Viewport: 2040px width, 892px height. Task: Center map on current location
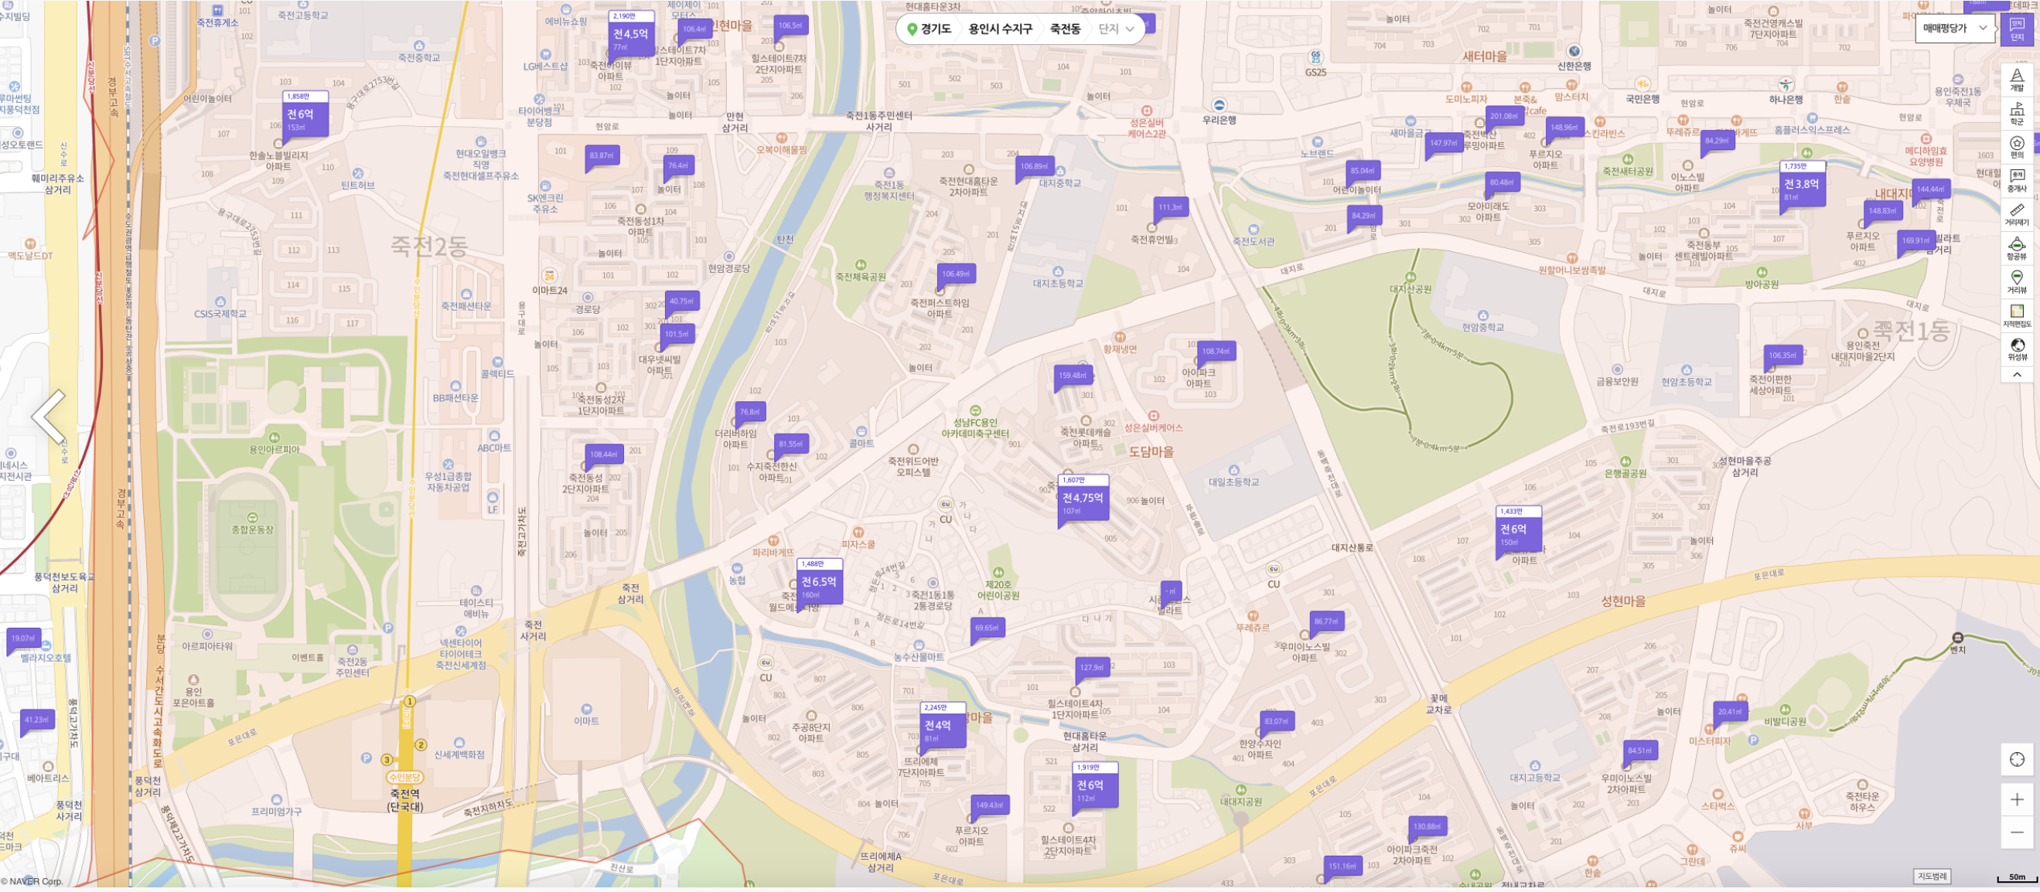[2016, 760]
